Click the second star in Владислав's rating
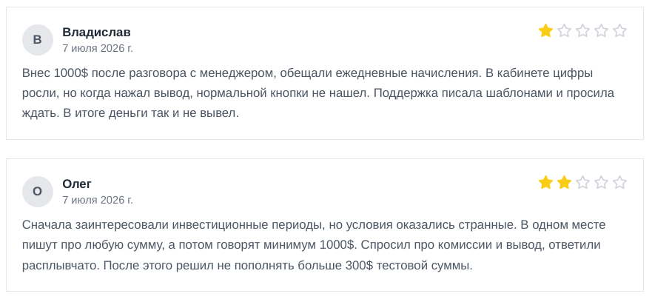652x302 pixels. 564,31
